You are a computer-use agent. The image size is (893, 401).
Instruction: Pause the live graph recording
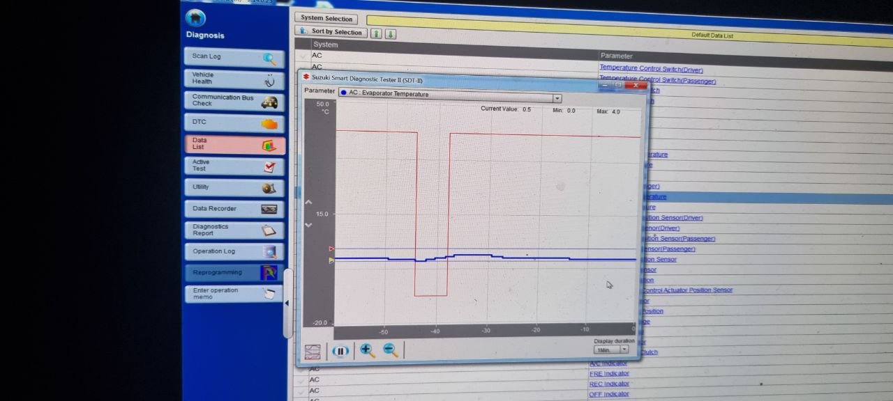tap(340, 351)
